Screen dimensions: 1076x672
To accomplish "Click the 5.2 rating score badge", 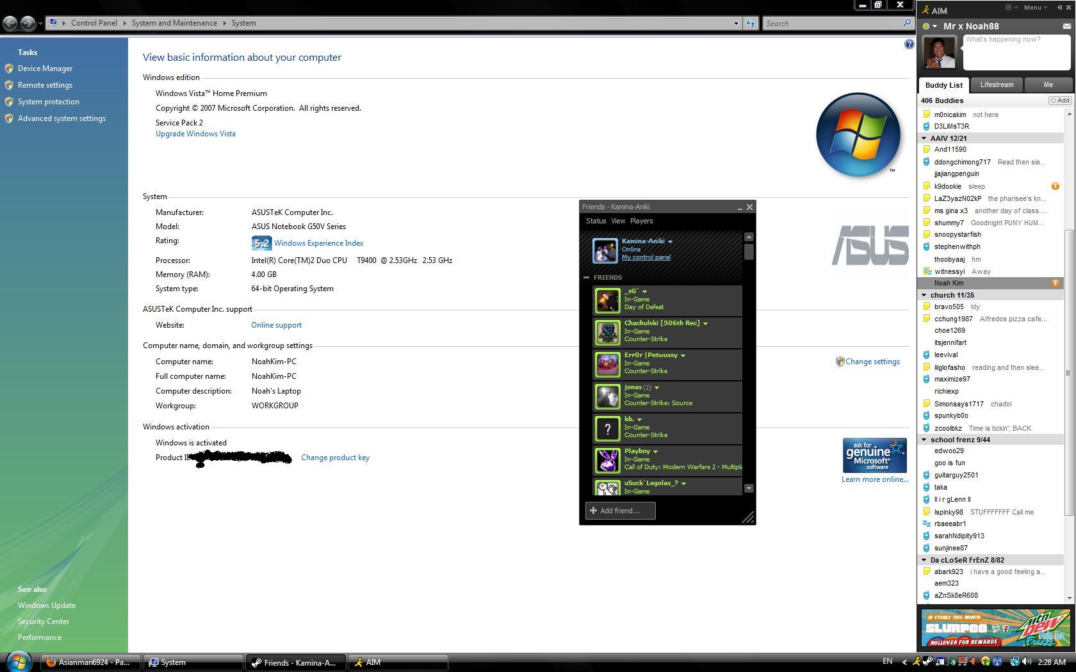I will (261, 243).
